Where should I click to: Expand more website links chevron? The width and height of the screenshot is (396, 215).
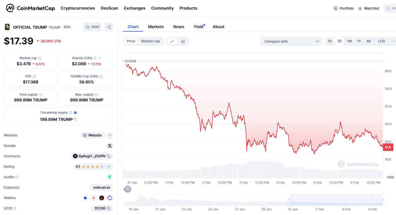110,135
